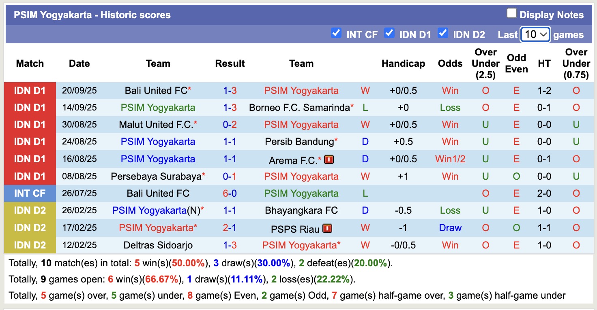Click the red card icon beside PSPS Riau
Viewport: 597px width, 310px height.
pos(327,228)
